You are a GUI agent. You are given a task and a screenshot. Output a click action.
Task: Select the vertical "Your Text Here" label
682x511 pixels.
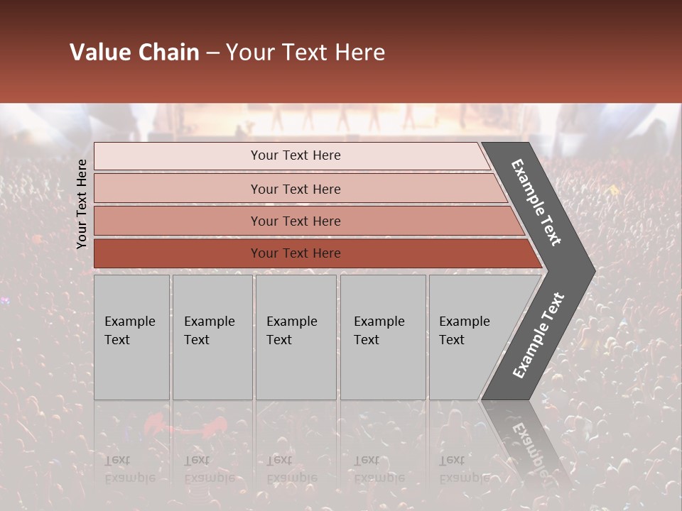click(x=82, y=204)
